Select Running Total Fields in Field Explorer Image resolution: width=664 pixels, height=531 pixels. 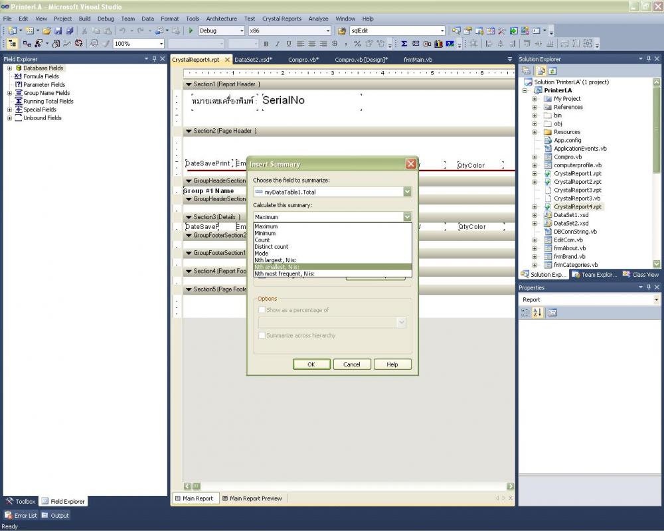[x=48, y=101]
